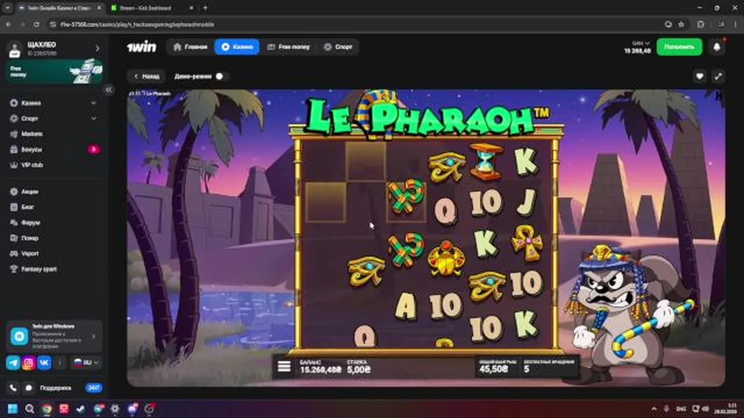
Task: Open the 1win for Windows app icon
Action: pos(19,336)
